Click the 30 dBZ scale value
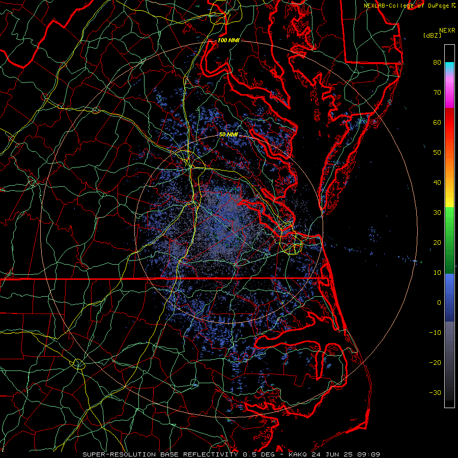 [437, 213]
